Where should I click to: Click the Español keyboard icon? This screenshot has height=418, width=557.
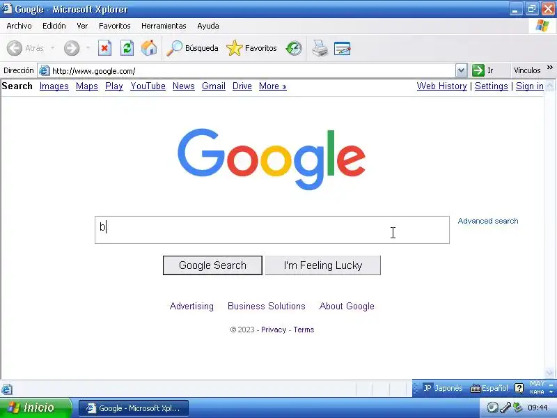476,388
